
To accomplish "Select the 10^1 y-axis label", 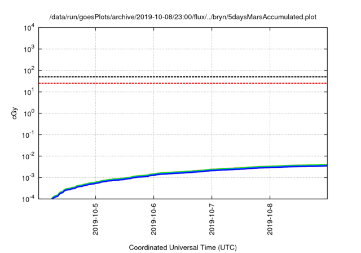I will (29, 92).
